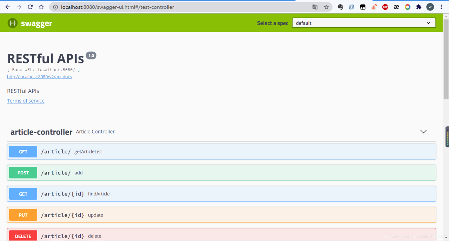Open the browser home page icon

click(x=41, y=7)
